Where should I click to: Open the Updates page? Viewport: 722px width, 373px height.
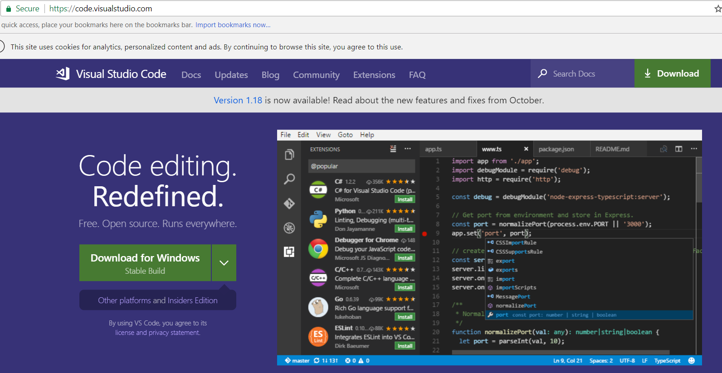point(231,75)
